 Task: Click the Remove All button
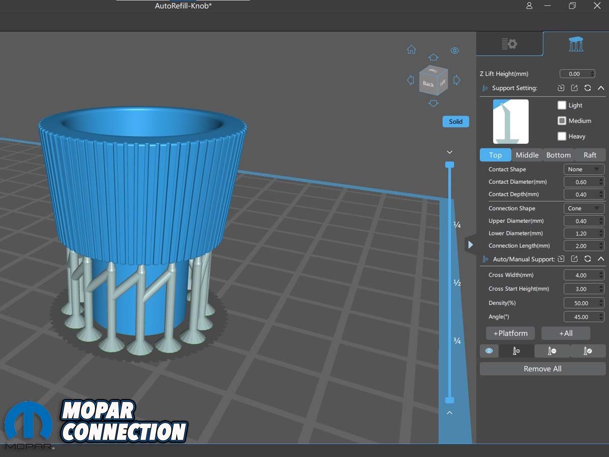click(x=542, y=369)
